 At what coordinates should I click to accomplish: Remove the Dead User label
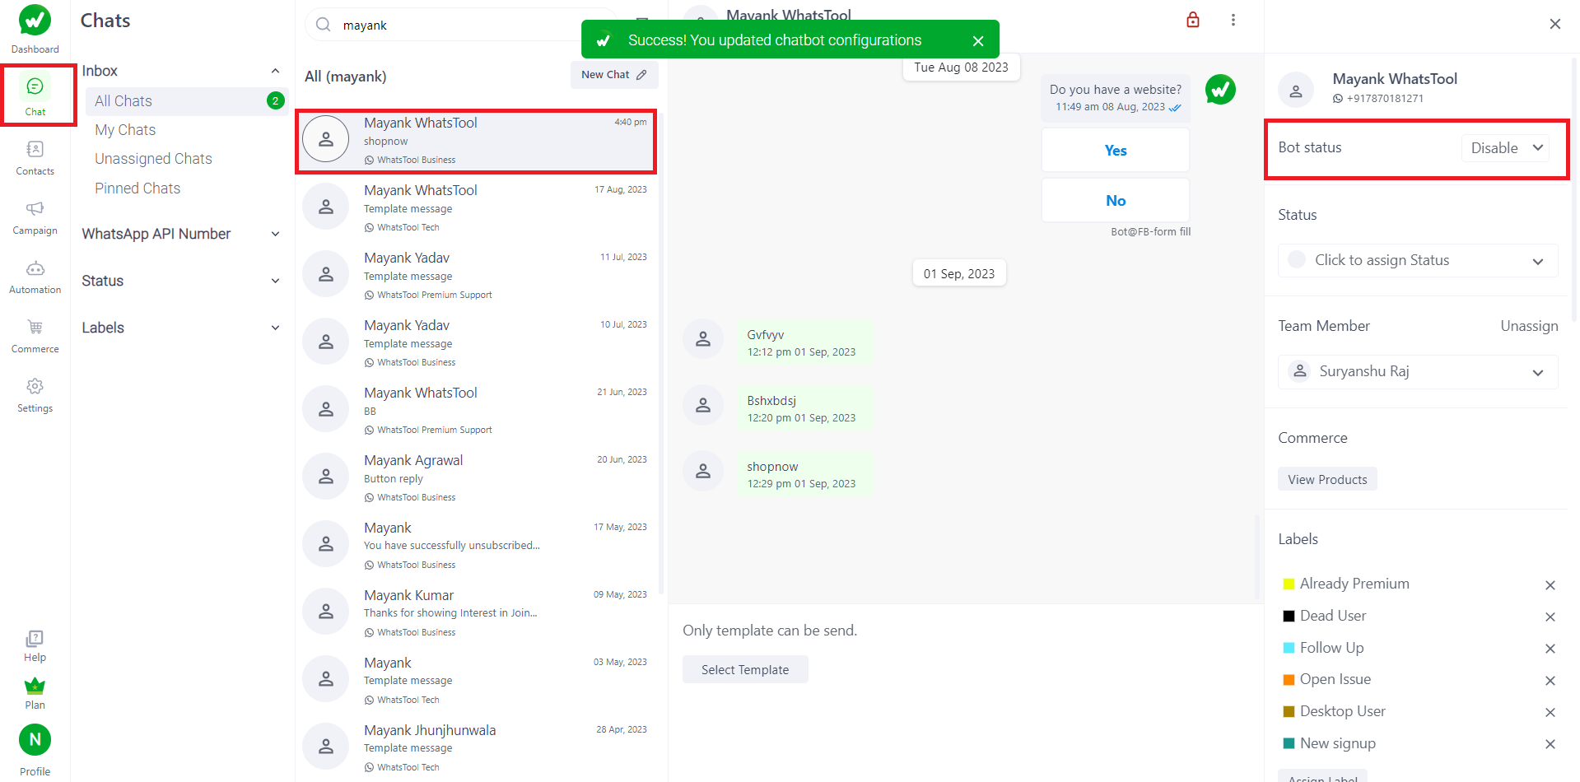coord(1550,617)
